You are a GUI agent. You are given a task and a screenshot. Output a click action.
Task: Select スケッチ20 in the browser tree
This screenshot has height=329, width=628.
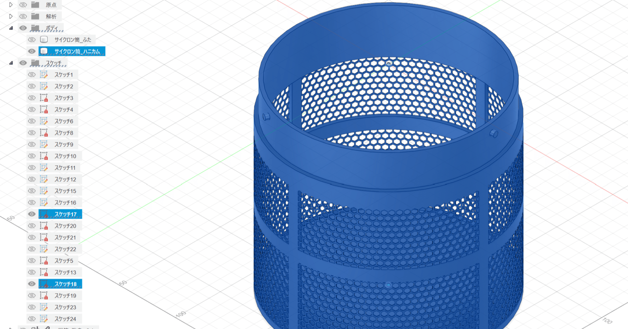coord(65,226)
